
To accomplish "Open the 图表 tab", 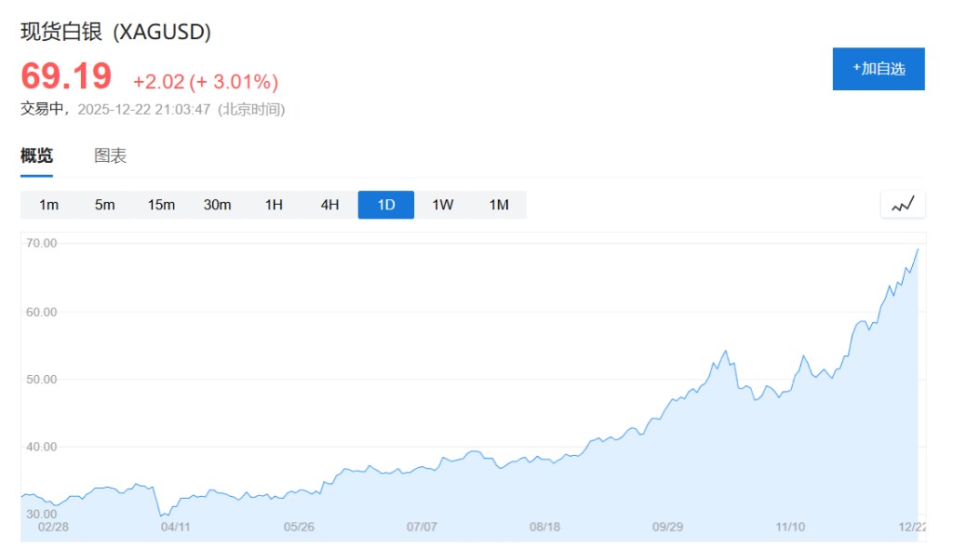I will pos(111,155).
